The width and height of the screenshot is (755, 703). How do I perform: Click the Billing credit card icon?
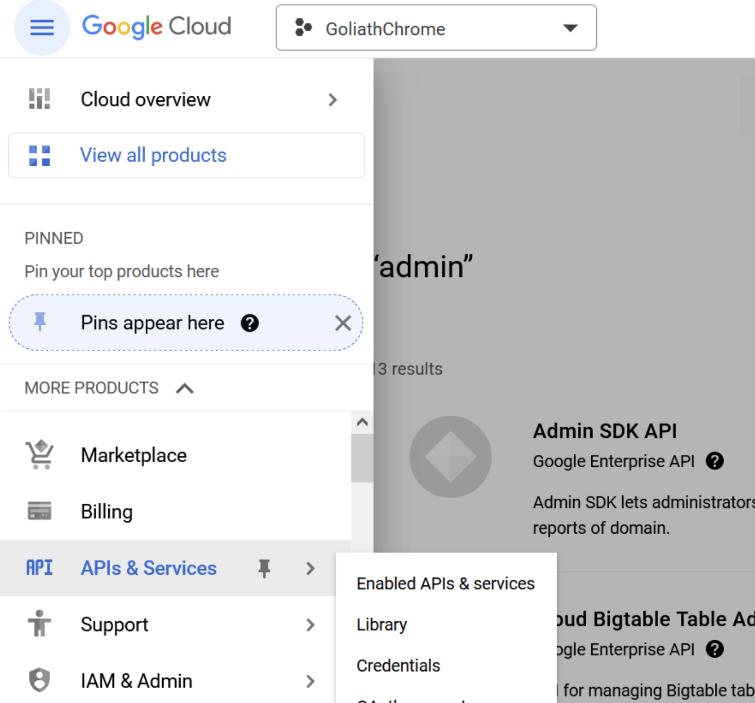point(40,511)
